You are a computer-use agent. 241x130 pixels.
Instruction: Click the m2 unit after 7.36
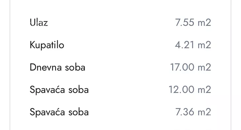(204, 112)
